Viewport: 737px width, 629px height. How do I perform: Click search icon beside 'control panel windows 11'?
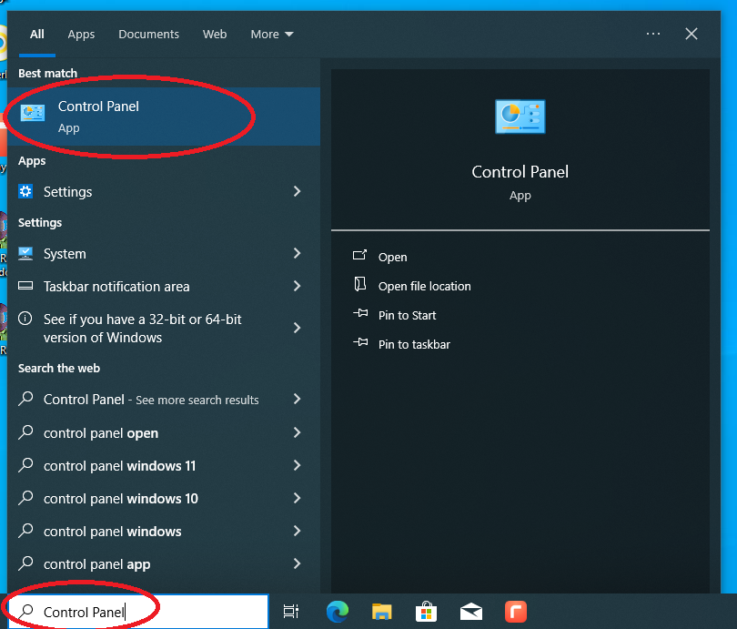click(25, 465)
